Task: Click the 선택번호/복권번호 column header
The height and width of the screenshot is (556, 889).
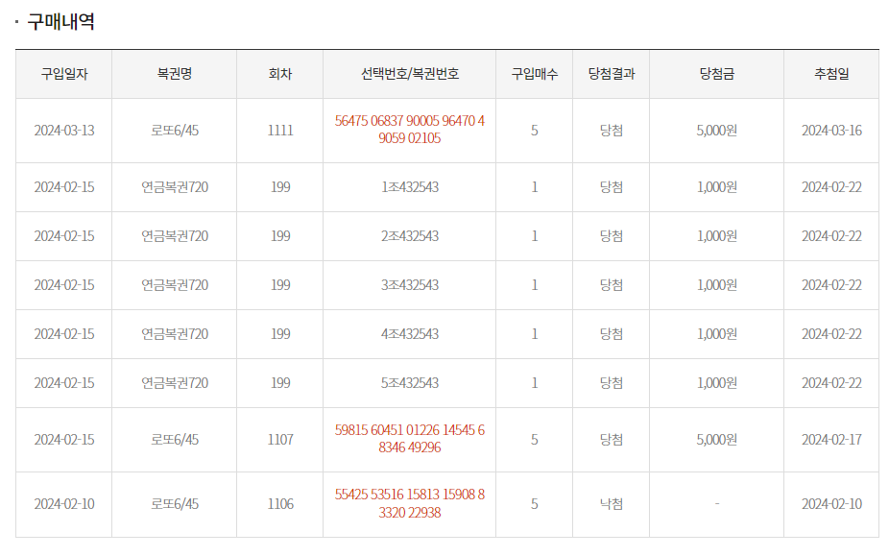Action: coord(410,74)
